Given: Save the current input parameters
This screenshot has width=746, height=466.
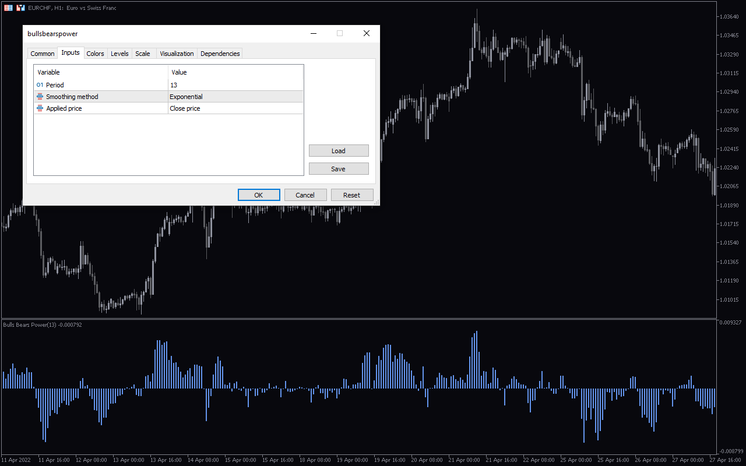Looking at the screenshot, I should (339, 169).
